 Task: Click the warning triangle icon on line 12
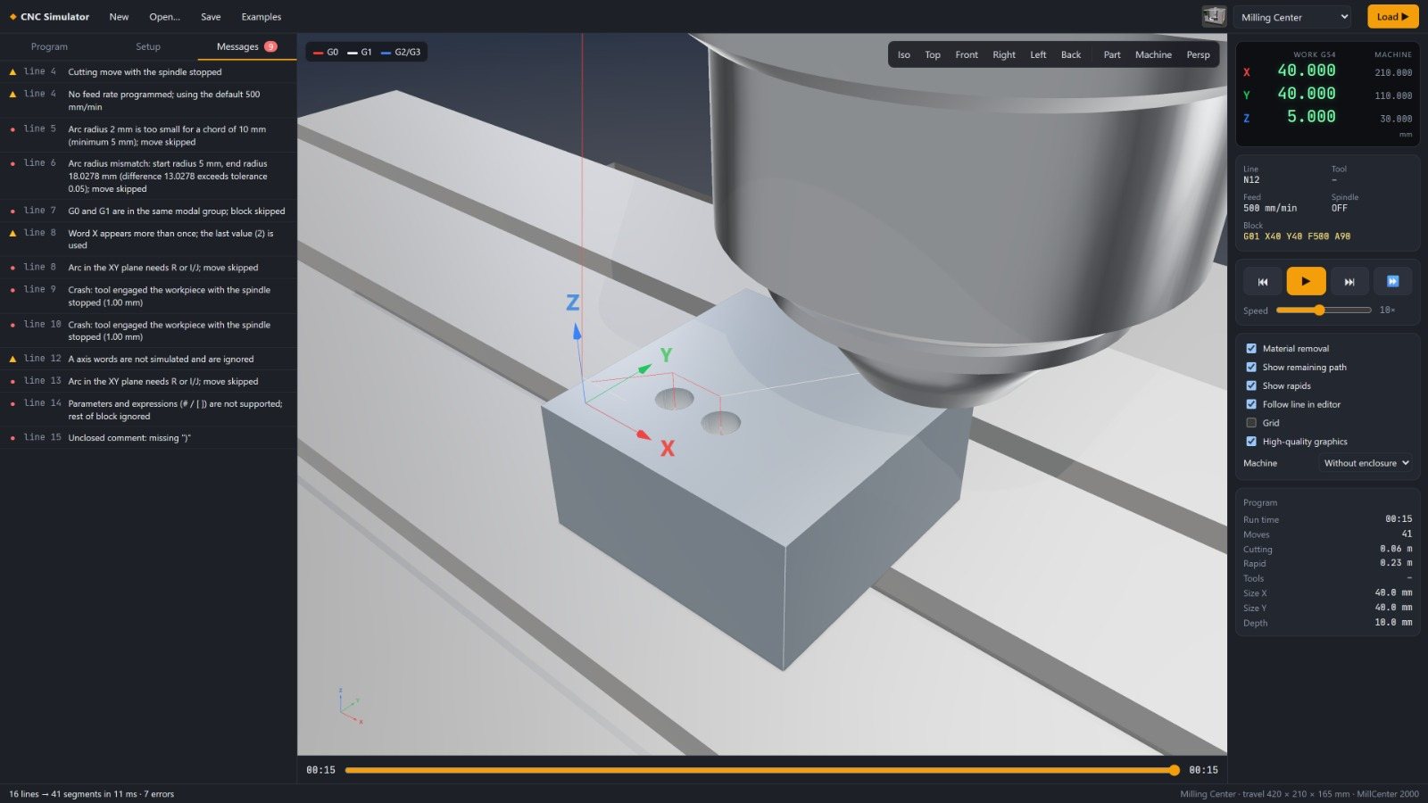pos(12,359)
